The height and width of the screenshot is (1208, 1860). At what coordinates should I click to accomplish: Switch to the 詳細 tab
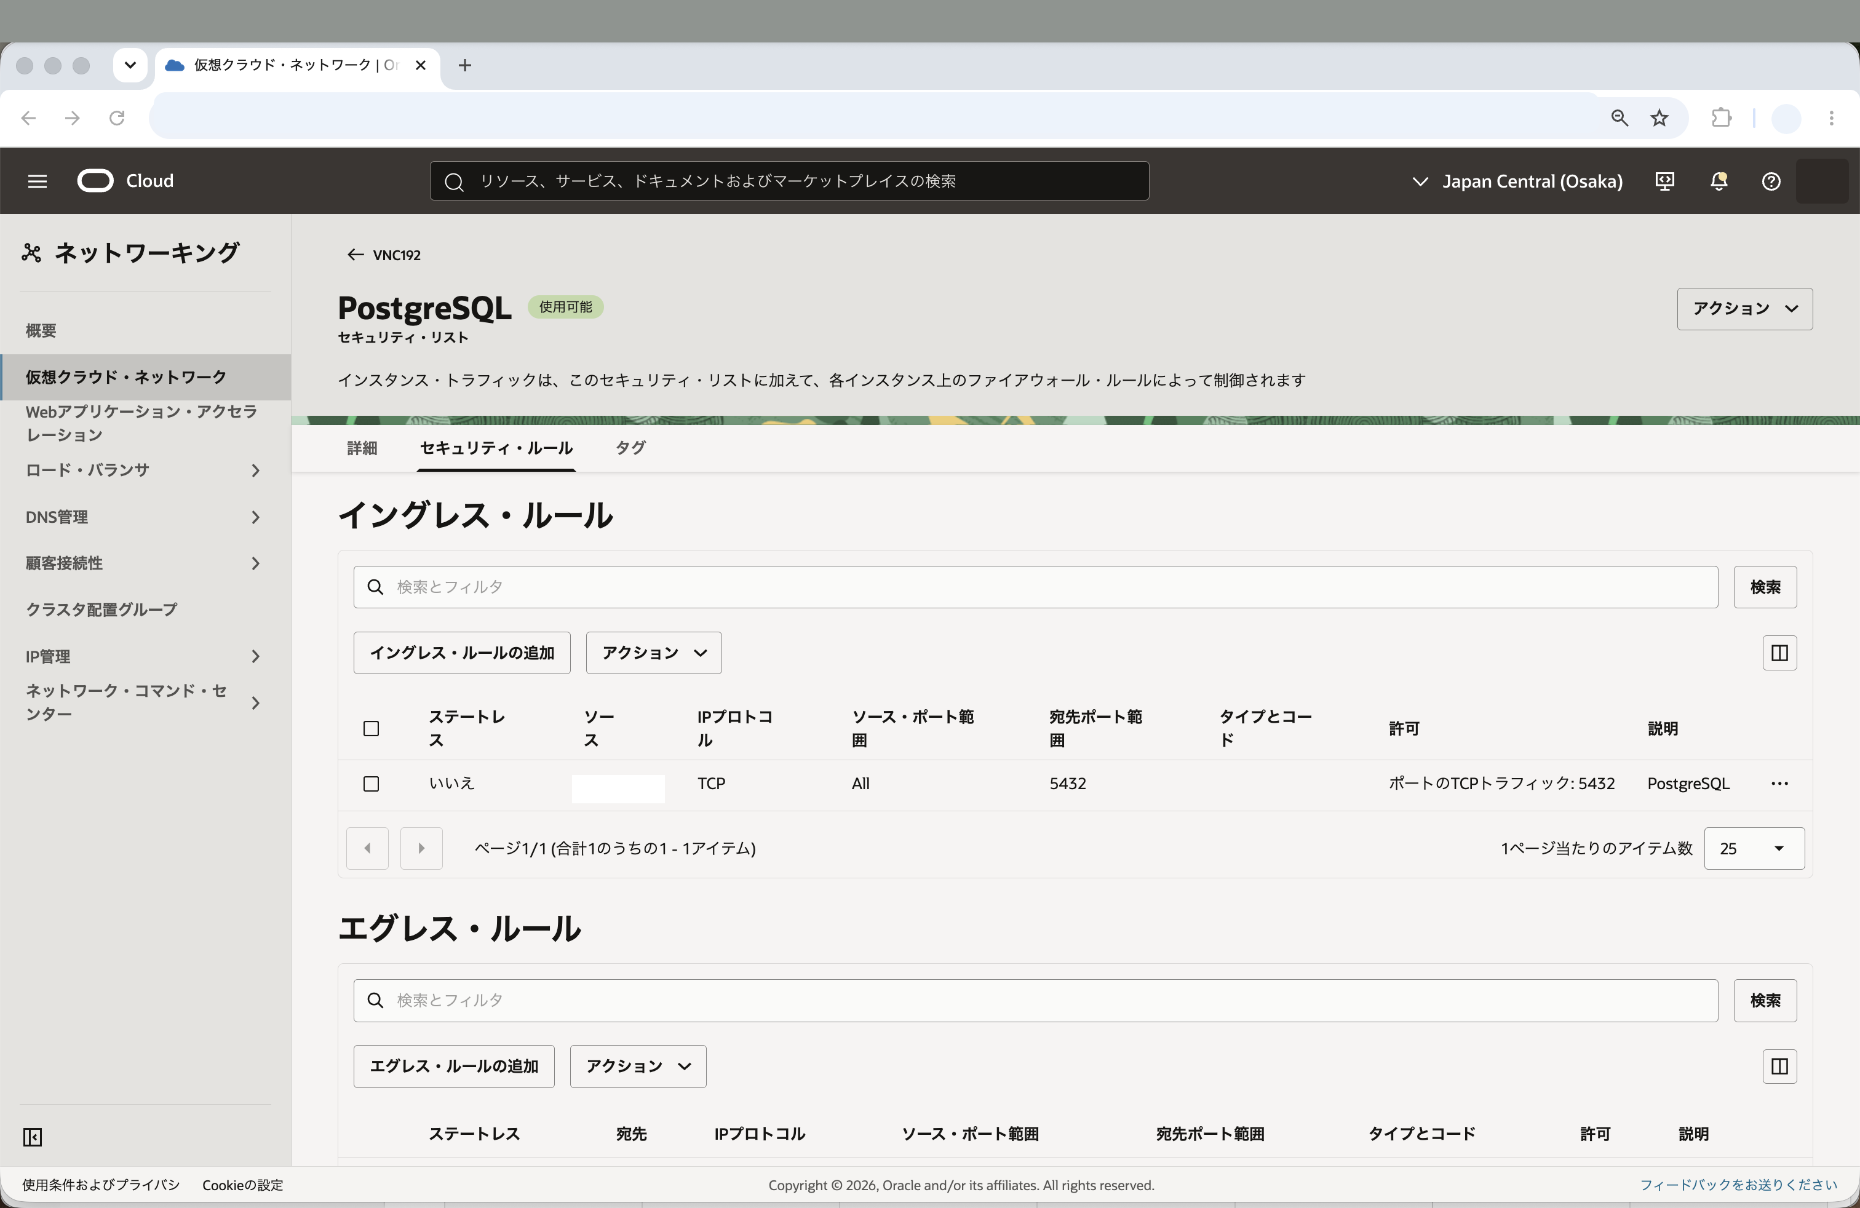362,448
